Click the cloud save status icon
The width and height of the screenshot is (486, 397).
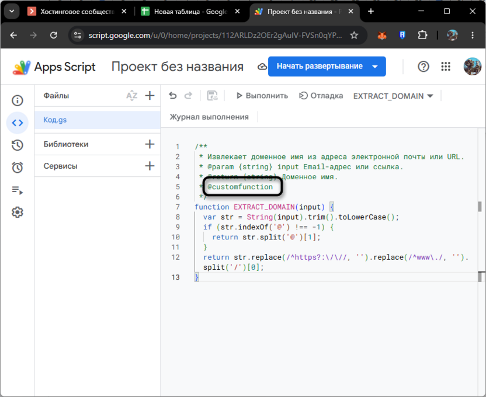pos(262,67)
